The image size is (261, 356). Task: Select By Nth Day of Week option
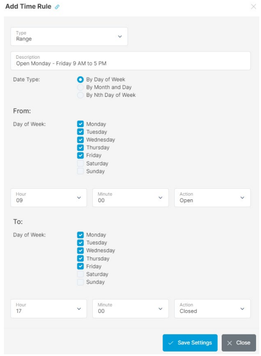coord(80,95)
